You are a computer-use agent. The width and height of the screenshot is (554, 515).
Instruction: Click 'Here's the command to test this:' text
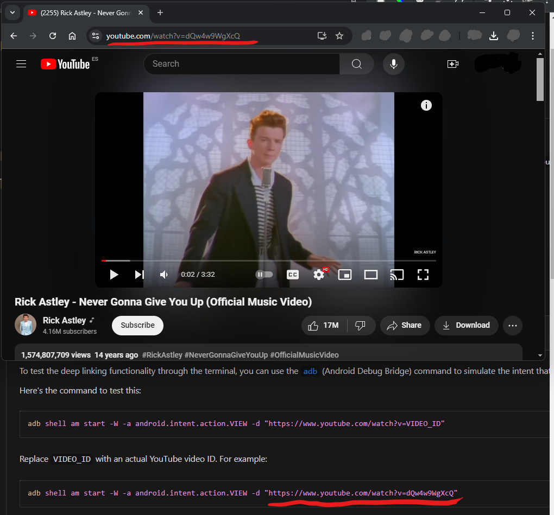(x=80, y=391)
